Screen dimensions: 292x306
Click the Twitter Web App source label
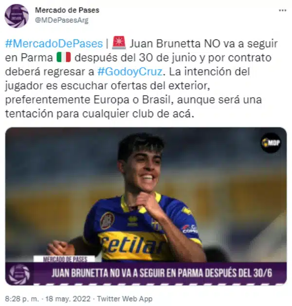click(x=125, y=299)
